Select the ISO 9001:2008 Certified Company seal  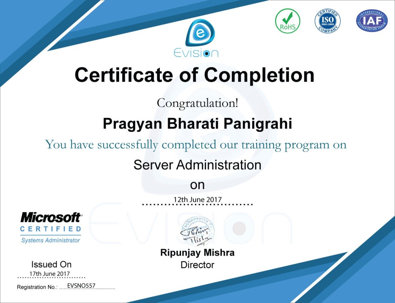327,21
